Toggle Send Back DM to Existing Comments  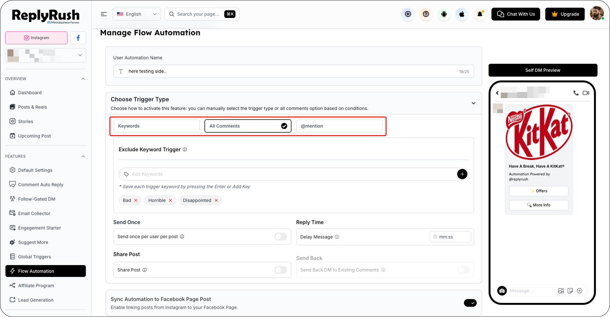click(x=464, y=270)
